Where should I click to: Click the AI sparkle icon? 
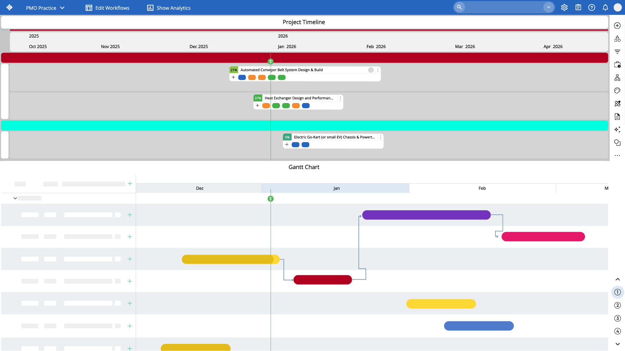click(x=617, y=130)
